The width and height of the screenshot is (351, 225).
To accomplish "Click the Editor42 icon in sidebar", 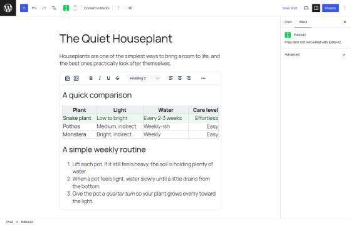I will [288, 35].
